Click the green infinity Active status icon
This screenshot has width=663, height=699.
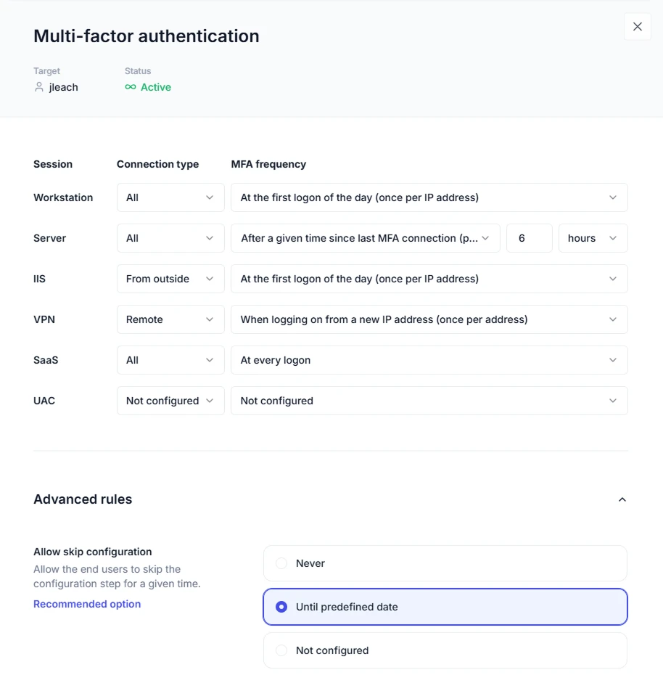coord(131,87)
